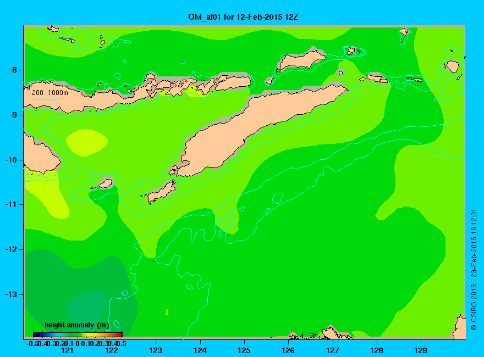Click the -9 latitude axis label
The image size is (484, 357).
(x=13, y=115)
